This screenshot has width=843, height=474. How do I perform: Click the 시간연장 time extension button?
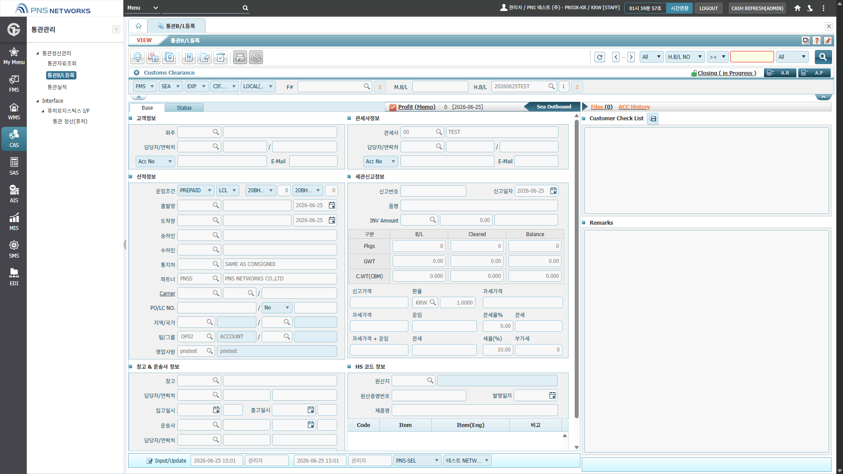point(679,8)
